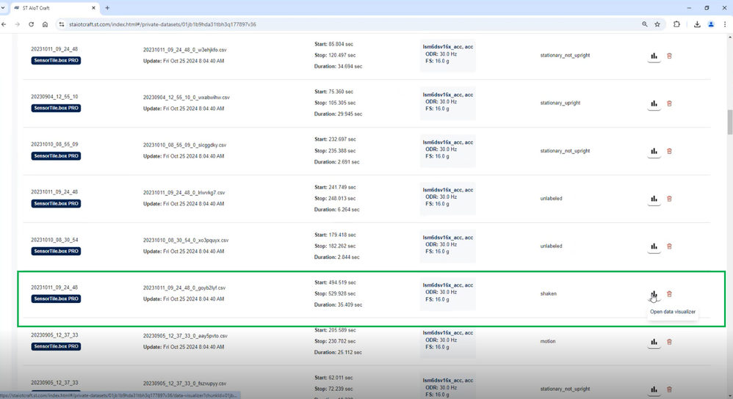The width and height of the screenshot is (733, 399).
Task: Open data visualizer for the motion row
Action: pyautogui.click(x=654, y=342)
